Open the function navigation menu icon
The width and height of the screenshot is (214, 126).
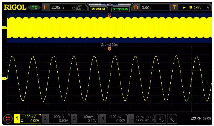coord(7,119)
